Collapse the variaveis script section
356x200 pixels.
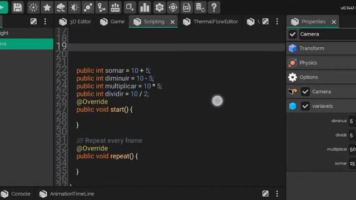tap(321, 106)
